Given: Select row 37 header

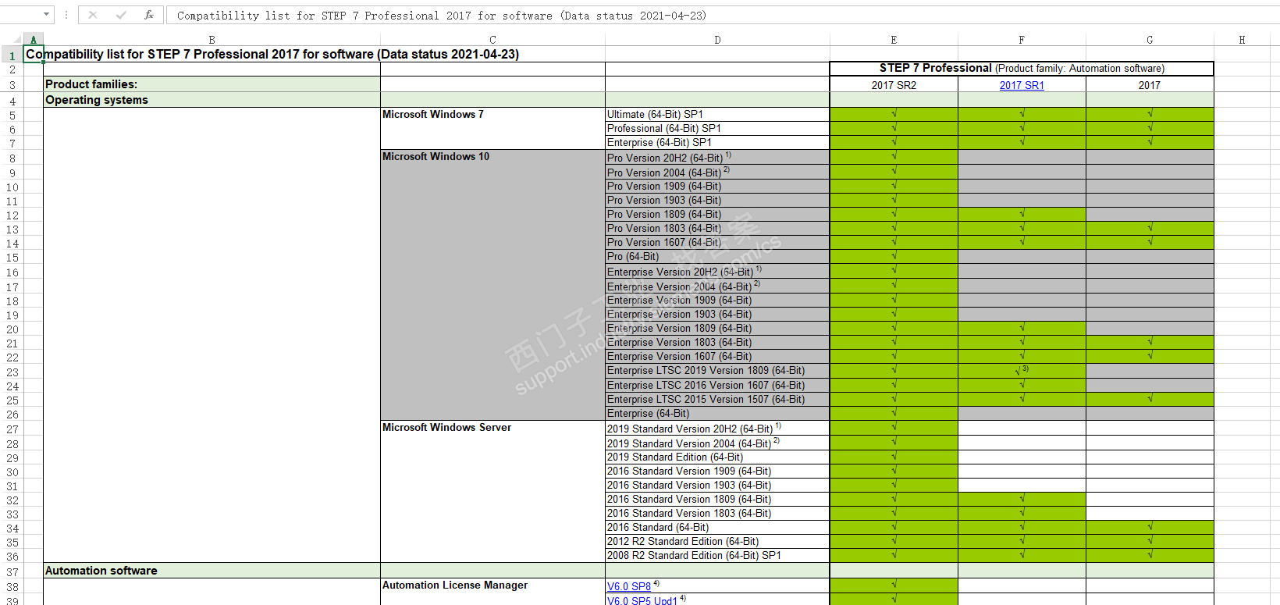Looking at the screenshot, I should pyautogui.click(x=12, y=571).
